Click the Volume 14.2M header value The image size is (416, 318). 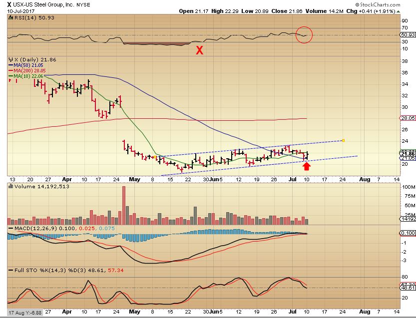(x=325, y=11)
